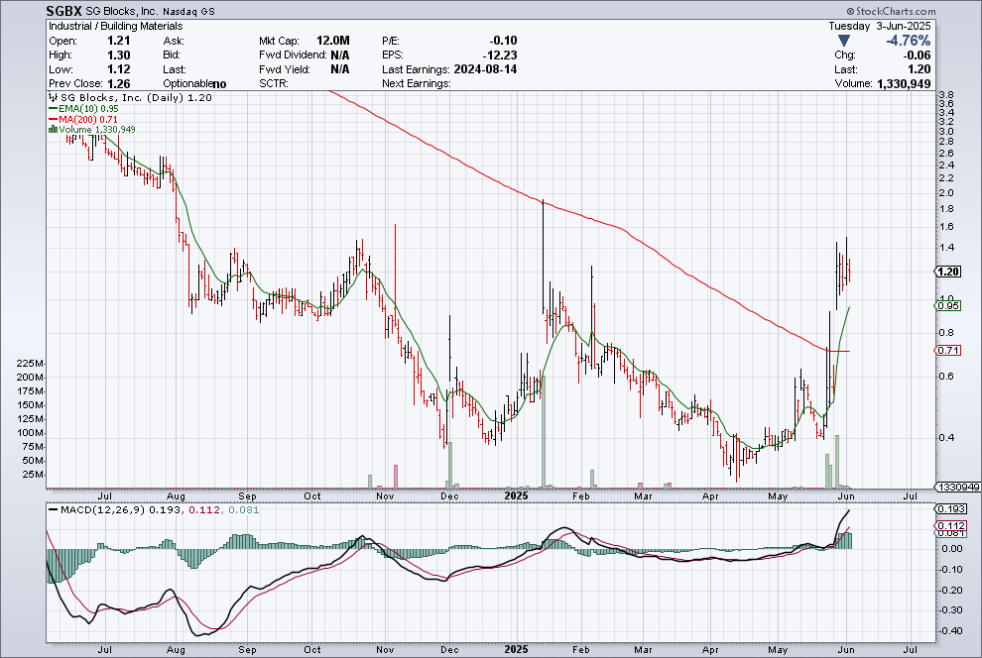Click the pink early-November volume bar

(x=396, y=477)
